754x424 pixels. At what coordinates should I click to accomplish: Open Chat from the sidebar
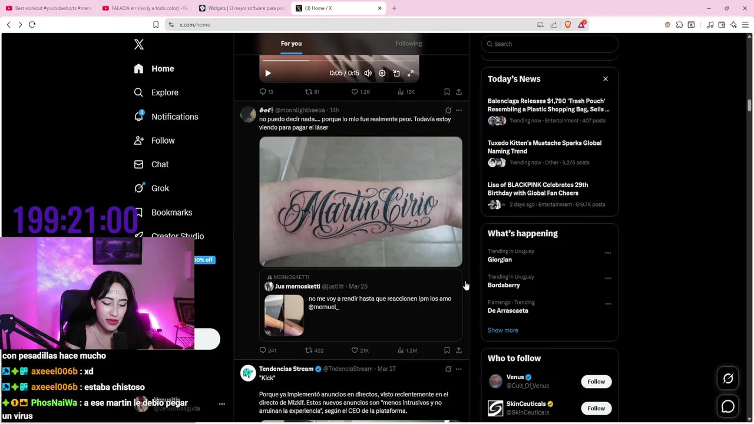point(151,164)
